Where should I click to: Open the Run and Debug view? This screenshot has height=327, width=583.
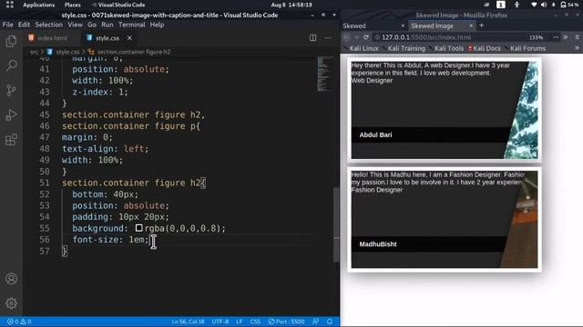[x=11, y=115]
